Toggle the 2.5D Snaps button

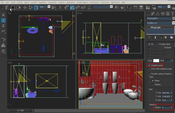click(x=67, y=8)
